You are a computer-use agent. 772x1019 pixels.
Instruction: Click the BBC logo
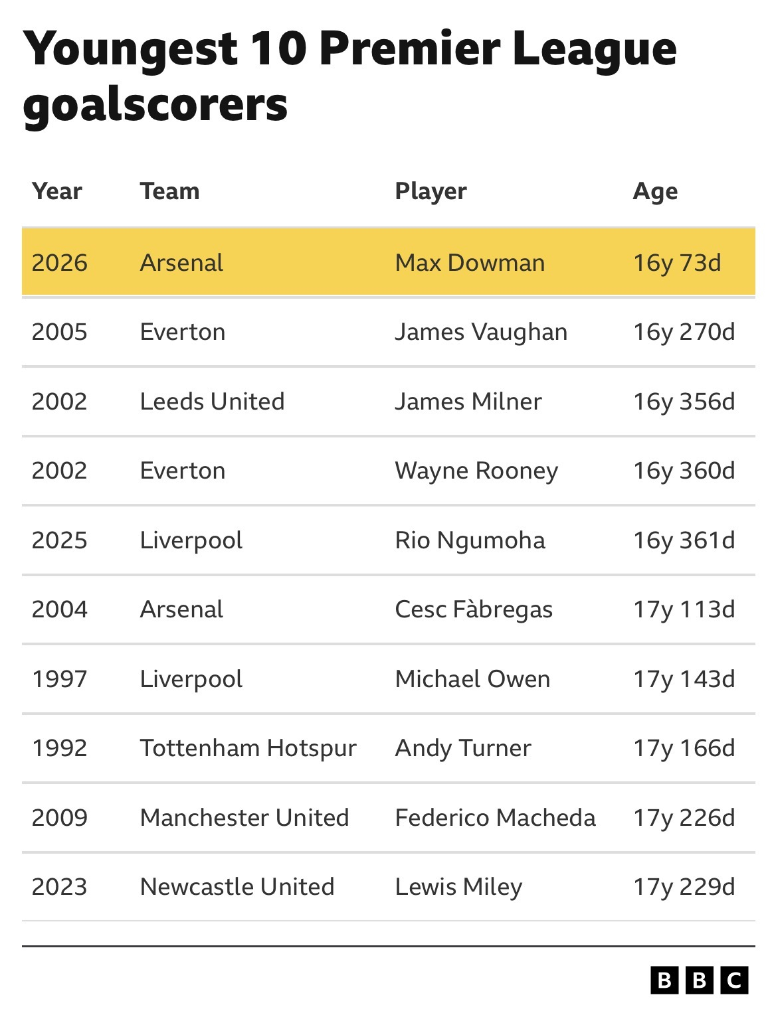[699, 980]
